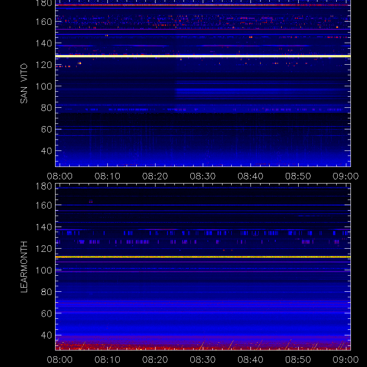Click 40 on San Vito frequency axis
The height and width of the screenshot is (367, 367).
coord(46,151)
